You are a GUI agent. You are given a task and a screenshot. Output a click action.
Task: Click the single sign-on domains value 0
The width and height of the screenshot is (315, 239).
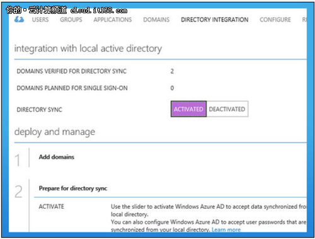172,88
